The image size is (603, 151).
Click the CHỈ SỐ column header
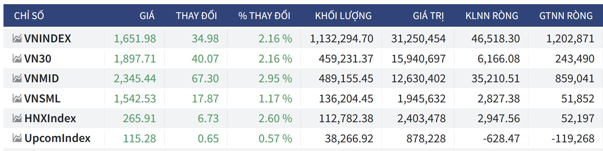pyautogui.click(x=29, y=16)
